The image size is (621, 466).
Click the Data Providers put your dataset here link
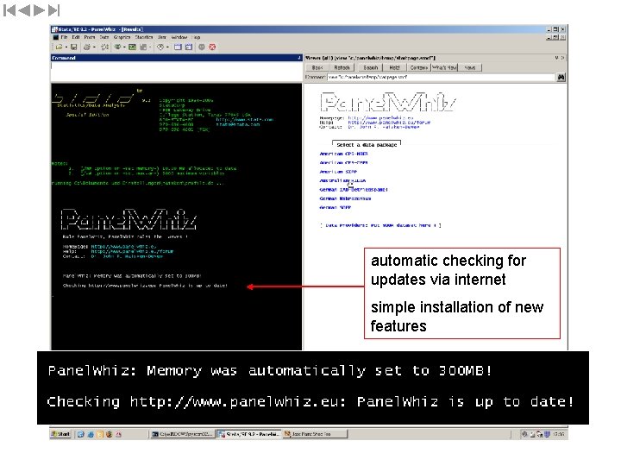point(380,225)
